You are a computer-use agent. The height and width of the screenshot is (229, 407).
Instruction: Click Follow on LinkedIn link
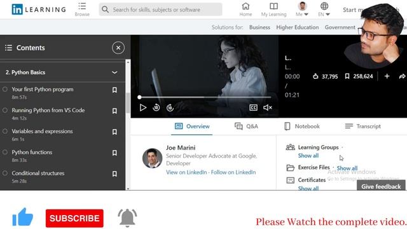233,172
